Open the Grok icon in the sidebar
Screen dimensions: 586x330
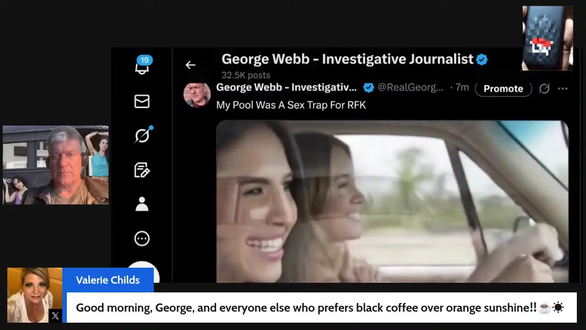[143, 135]
